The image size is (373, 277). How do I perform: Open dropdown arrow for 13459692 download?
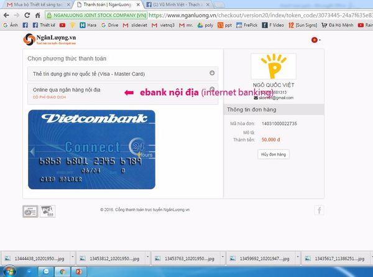tap(298, 258)
